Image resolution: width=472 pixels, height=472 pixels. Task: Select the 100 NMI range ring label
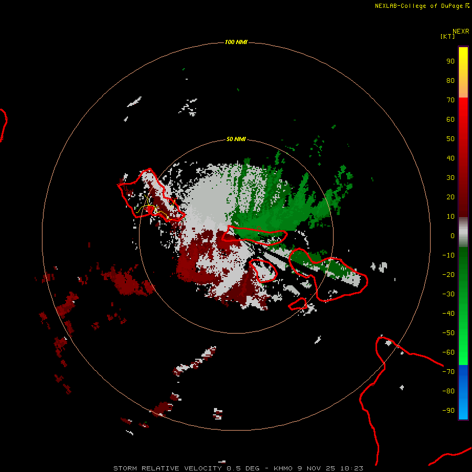pyautogui.click(x=236, y=42)
